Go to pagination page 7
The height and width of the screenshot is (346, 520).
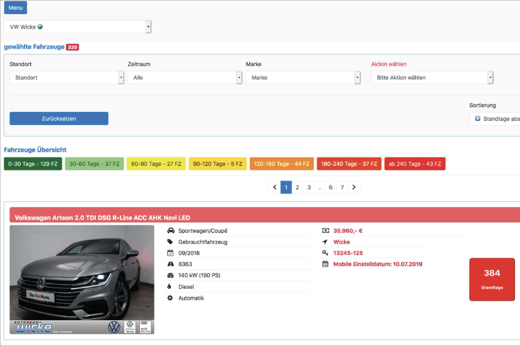click(342, 187)
